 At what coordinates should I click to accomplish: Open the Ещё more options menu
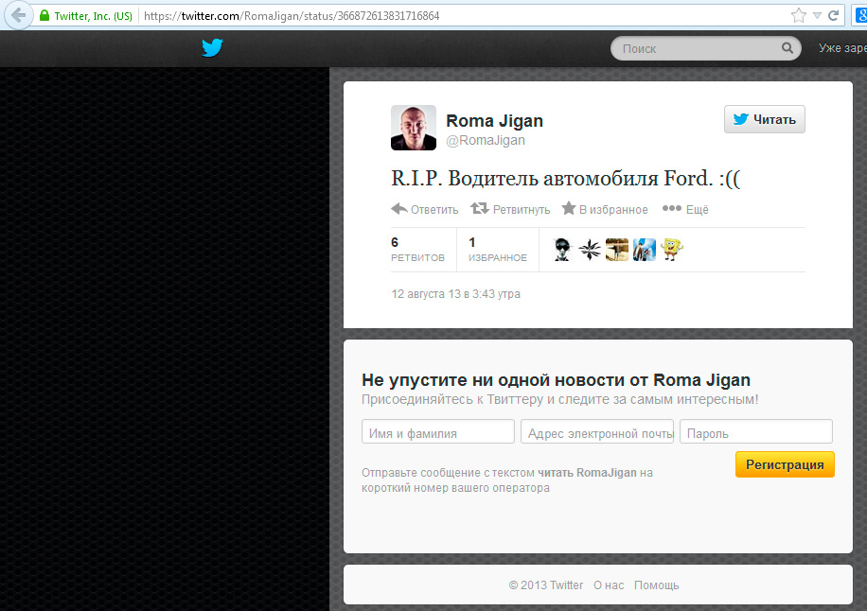[x=685, y=209]
